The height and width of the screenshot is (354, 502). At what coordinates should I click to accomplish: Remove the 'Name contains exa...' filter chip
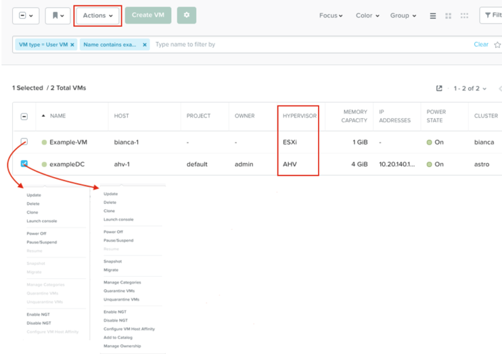tap(145, 45)
